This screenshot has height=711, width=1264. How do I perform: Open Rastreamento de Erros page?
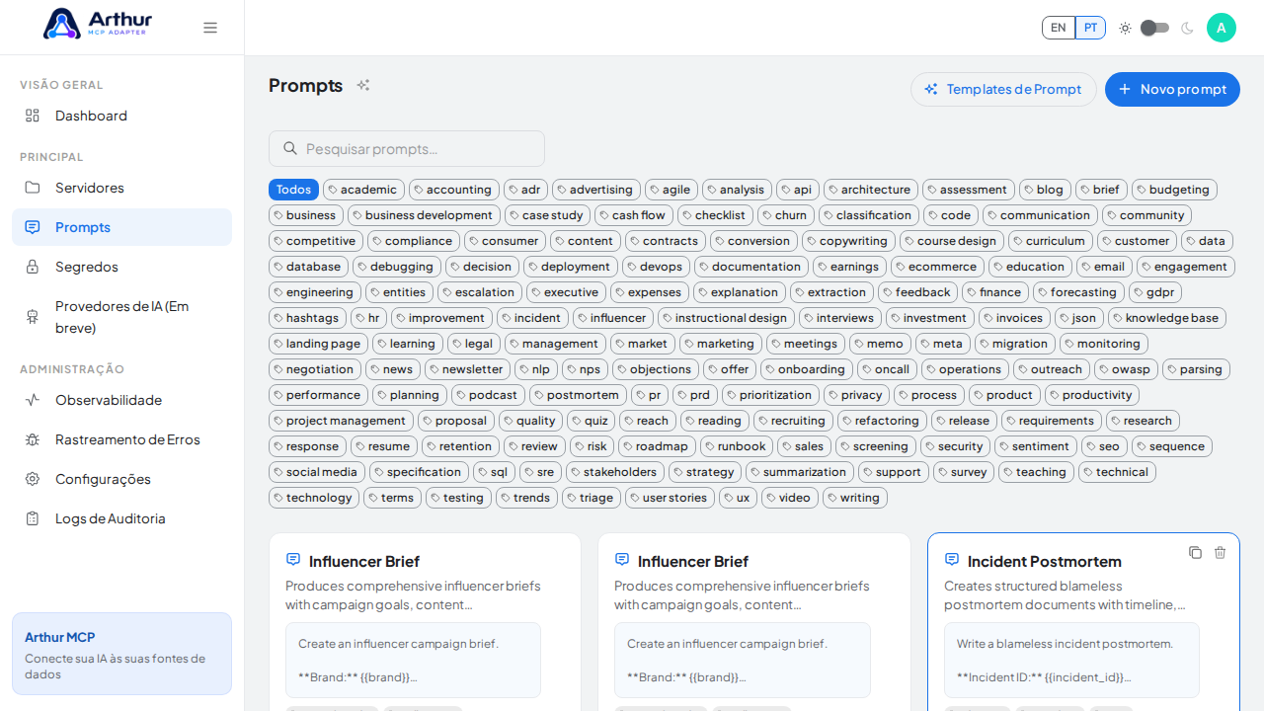121,439
